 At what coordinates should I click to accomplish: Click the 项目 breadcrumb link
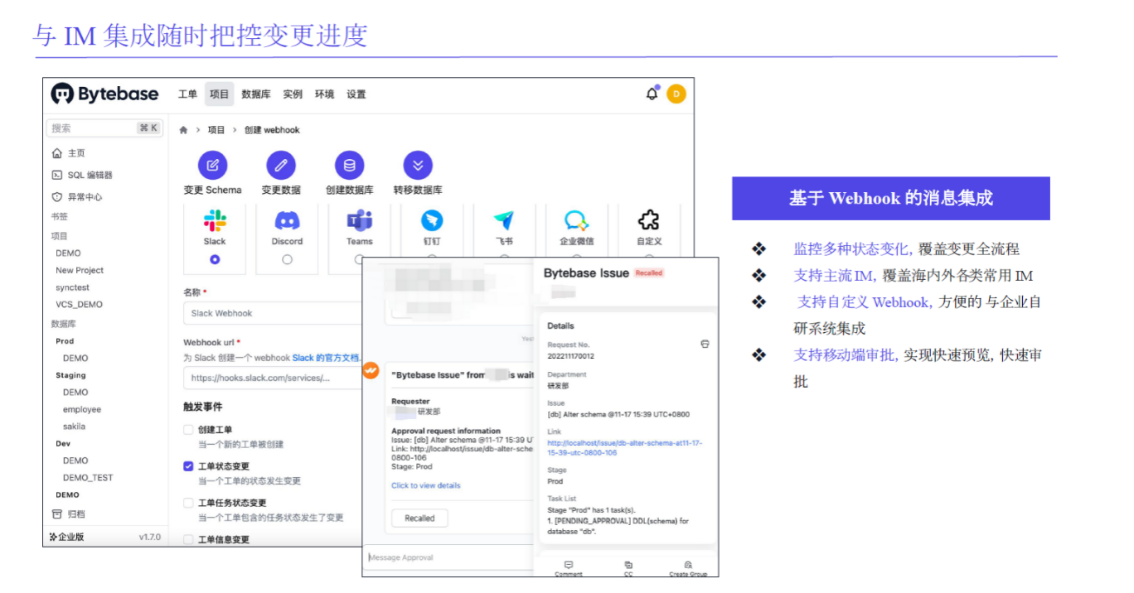point(216,130)
